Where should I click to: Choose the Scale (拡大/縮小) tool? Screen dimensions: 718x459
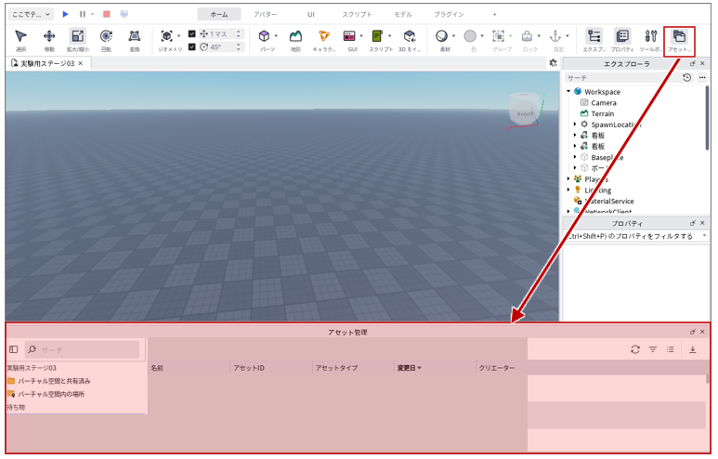click(x=78, y=40)
